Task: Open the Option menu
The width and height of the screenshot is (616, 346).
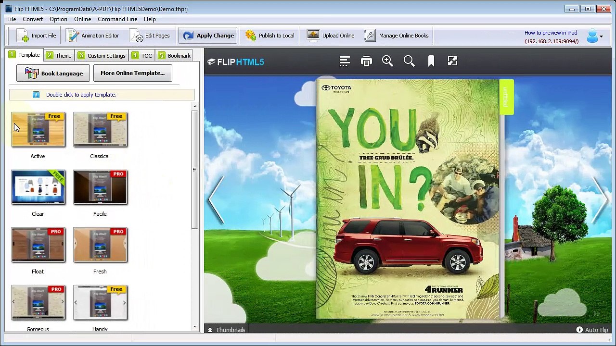Action: 58,19
